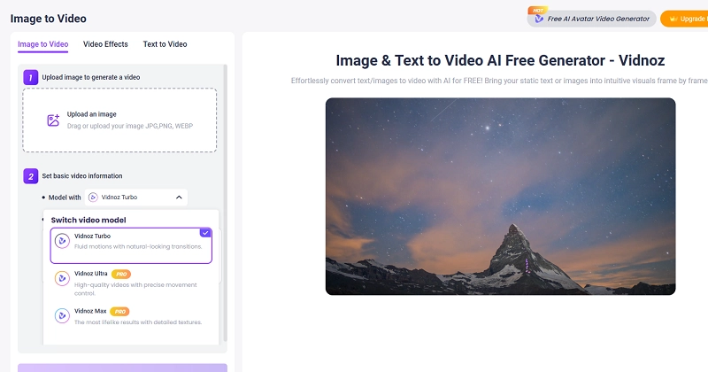Open the Image to Video tab

[x=43, y=44]
